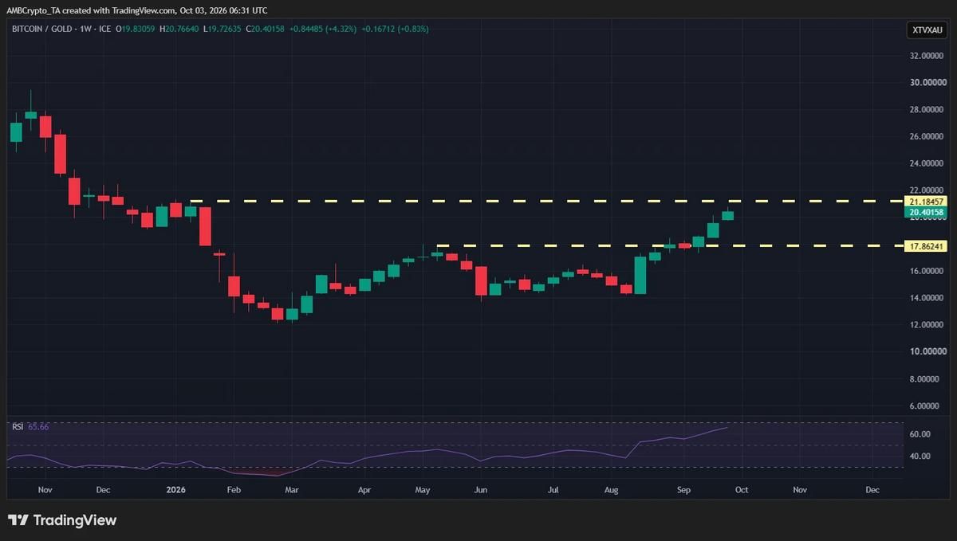Select the 21.18457 price label on axis
957x541 pixels.
click(x=927, y=202)
